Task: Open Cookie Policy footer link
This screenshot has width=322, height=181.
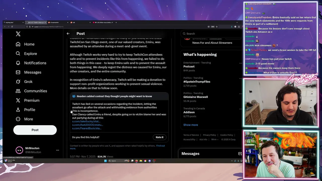Action: 227,135
